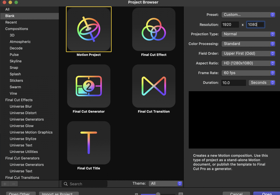Select Universe Blur category
Image resolution: width=280 pixels, height=195 pixels.
click(30, 106)
